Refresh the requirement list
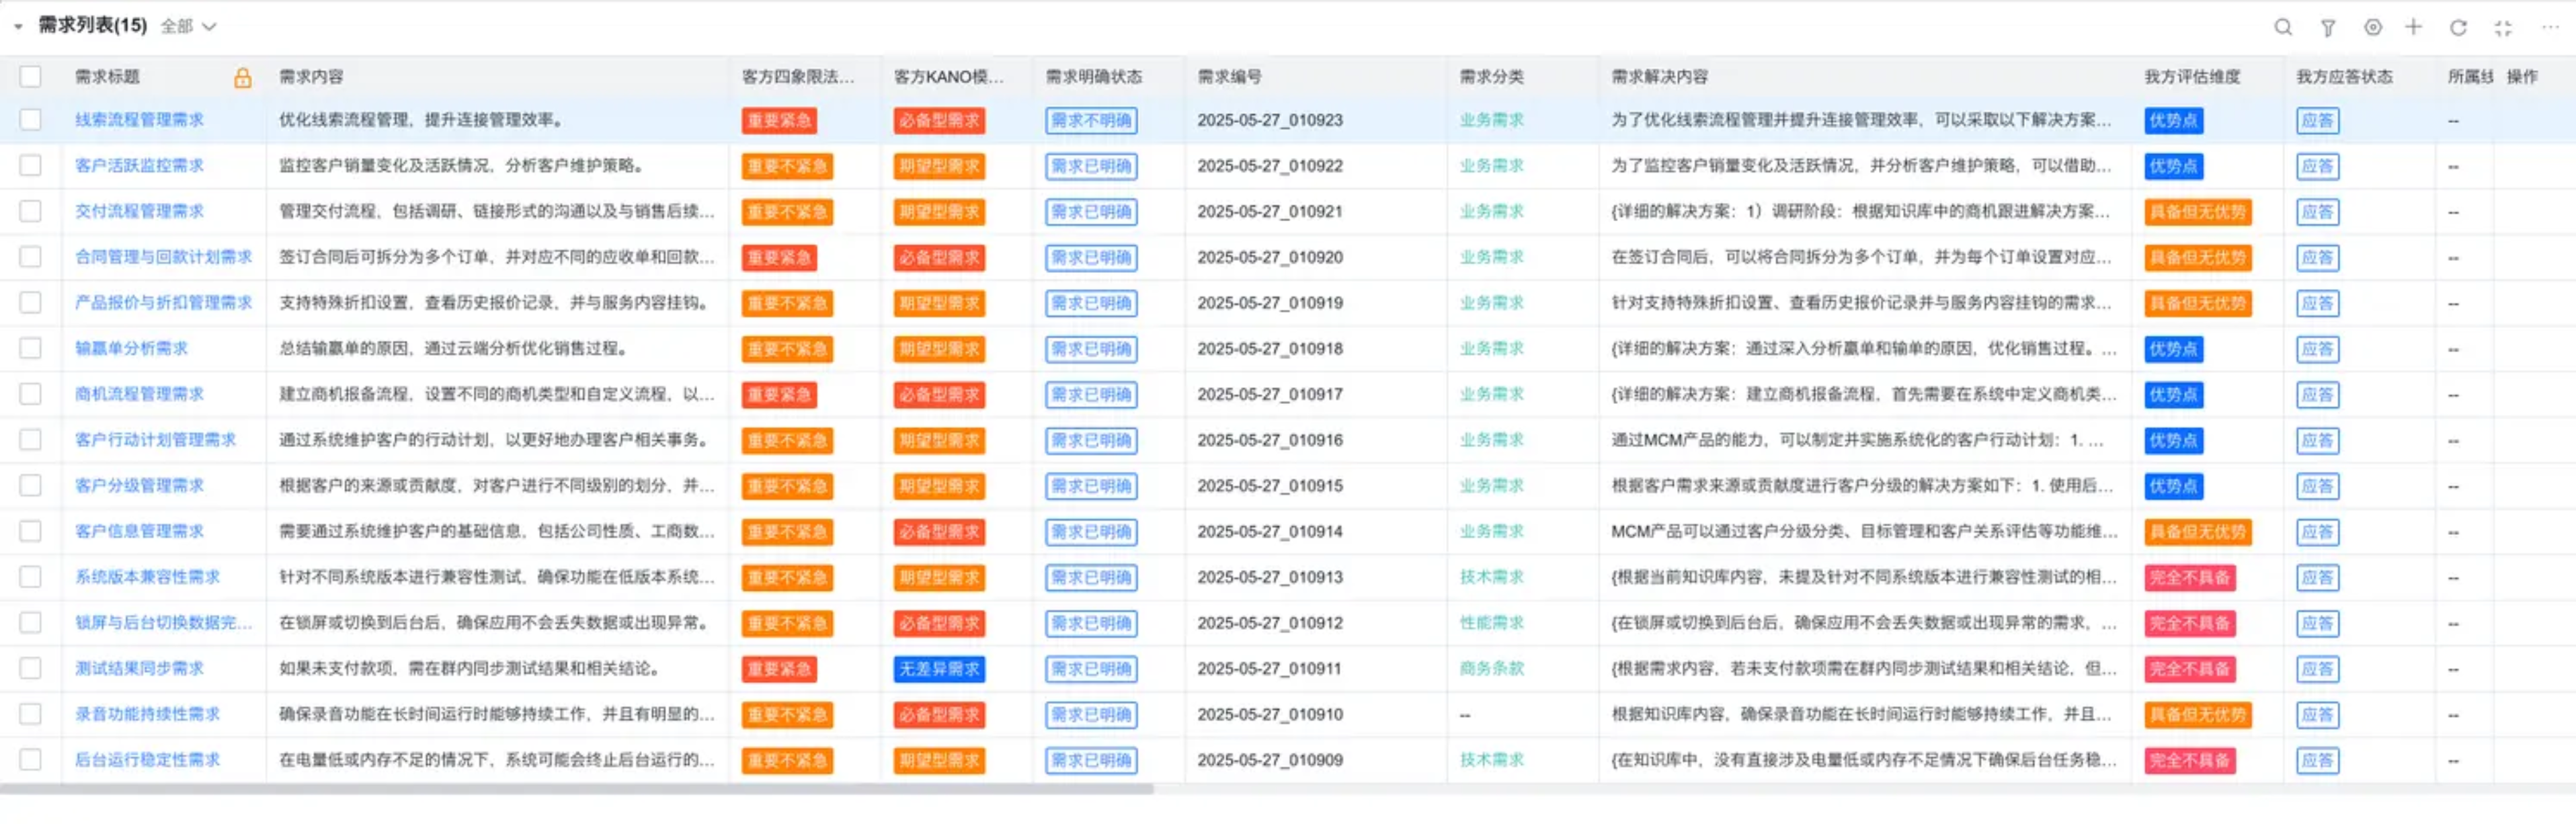The width and height of the screenshot is (2576, 824). 2458,27
